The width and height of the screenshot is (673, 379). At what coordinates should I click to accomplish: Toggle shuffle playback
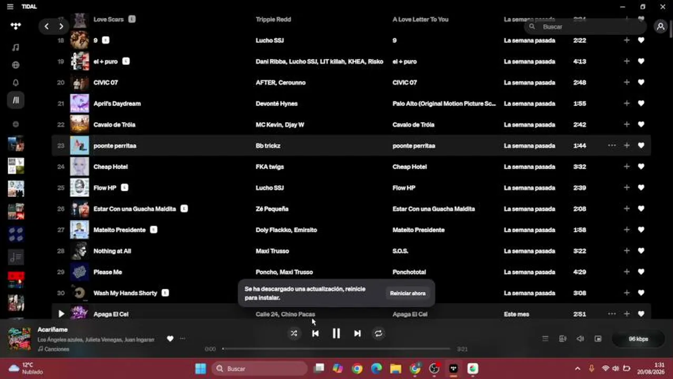pyautogui.click(x=294, y=333)
